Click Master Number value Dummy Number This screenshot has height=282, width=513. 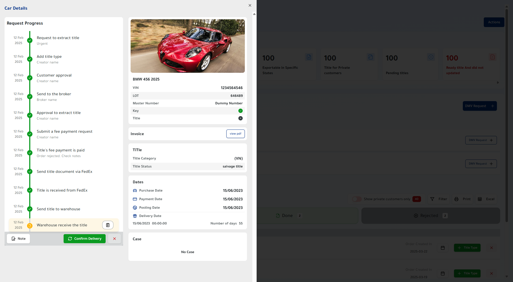229,103
